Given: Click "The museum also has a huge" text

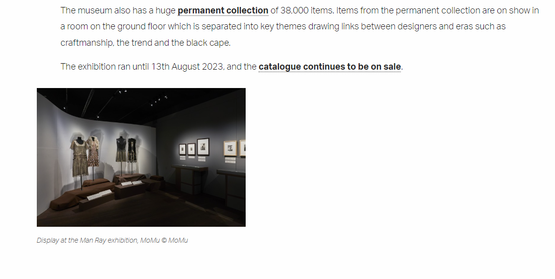Looking at the screenshot, I should (118, 10).
